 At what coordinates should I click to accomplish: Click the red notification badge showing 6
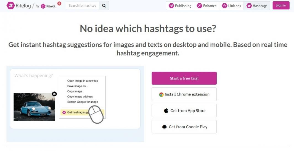(x=59, y=3)
